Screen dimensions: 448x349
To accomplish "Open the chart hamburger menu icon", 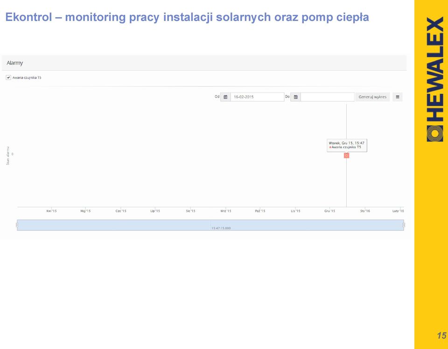I will point(398,97).
